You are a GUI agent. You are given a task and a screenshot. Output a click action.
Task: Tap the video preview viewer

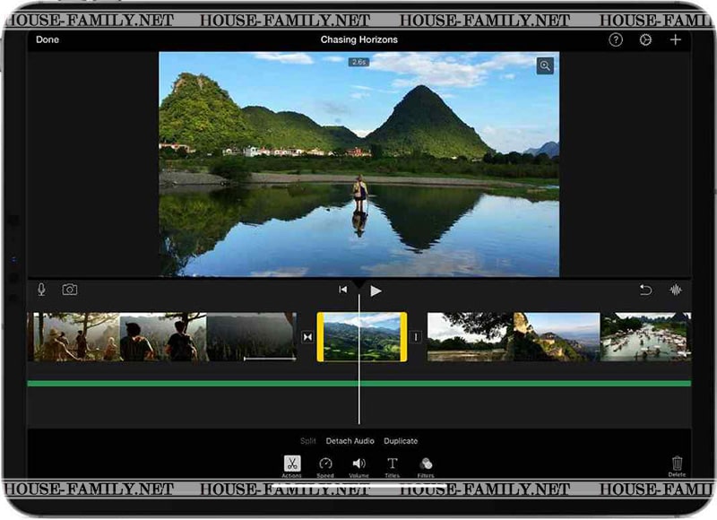(x=359, y=164)
